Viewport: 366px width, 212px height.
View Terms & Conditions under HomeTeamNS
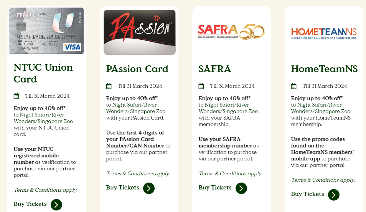point(323,180)
